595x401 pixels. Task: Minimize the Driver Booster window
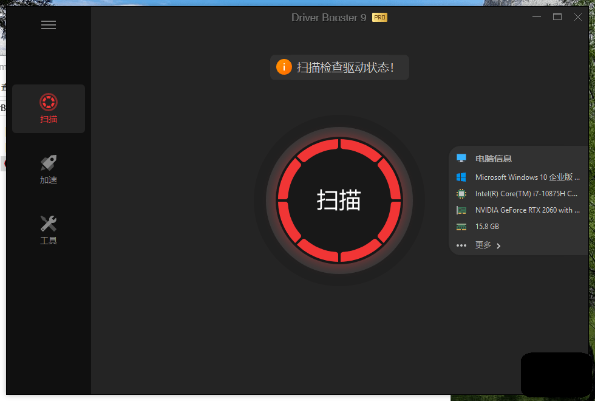tap(537, 17)
